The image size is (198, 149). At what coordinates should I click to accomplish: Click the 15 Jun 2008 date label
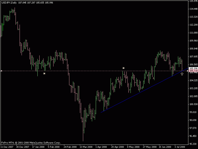(165, 147)
